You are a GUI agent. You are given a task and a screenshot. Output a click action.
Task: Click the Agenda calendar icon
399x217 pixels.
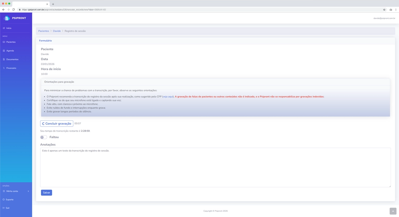pyautogui.click(x=4, y=51)
